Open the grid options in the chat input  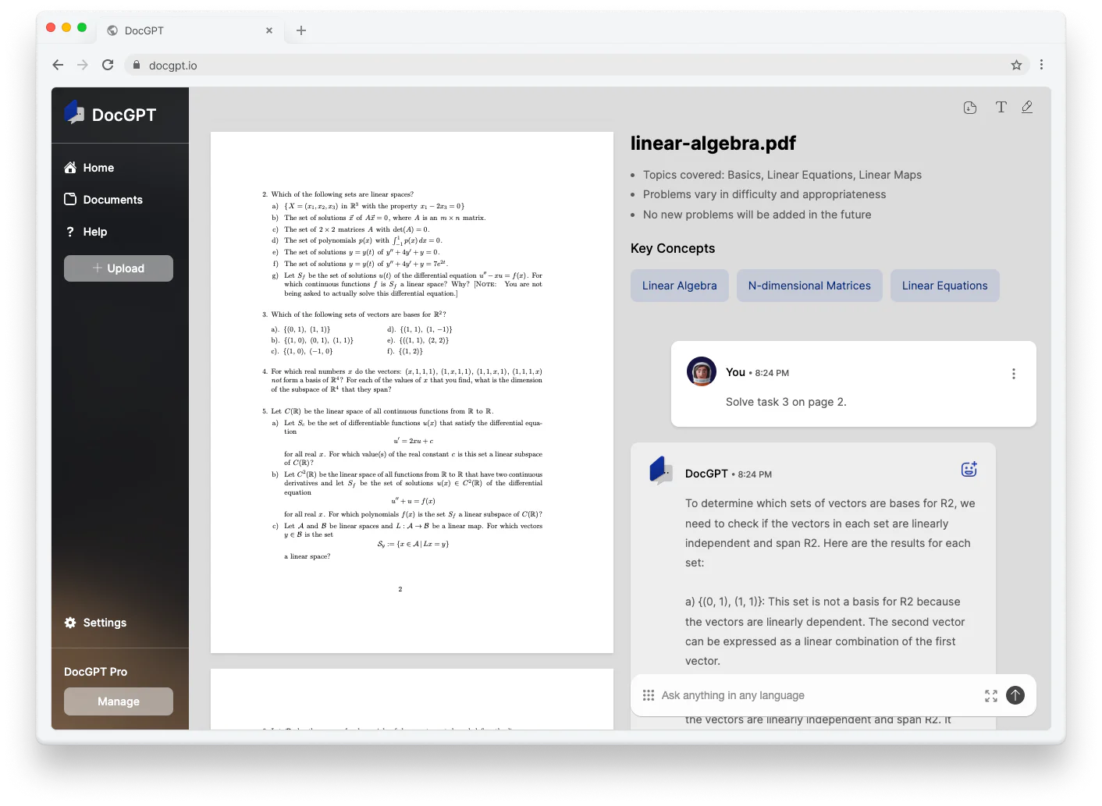pyautogui.click(x=649, y=695)
